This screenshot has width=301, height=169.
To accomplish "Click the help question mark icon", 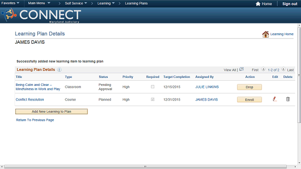I will (x=59, y=70).
